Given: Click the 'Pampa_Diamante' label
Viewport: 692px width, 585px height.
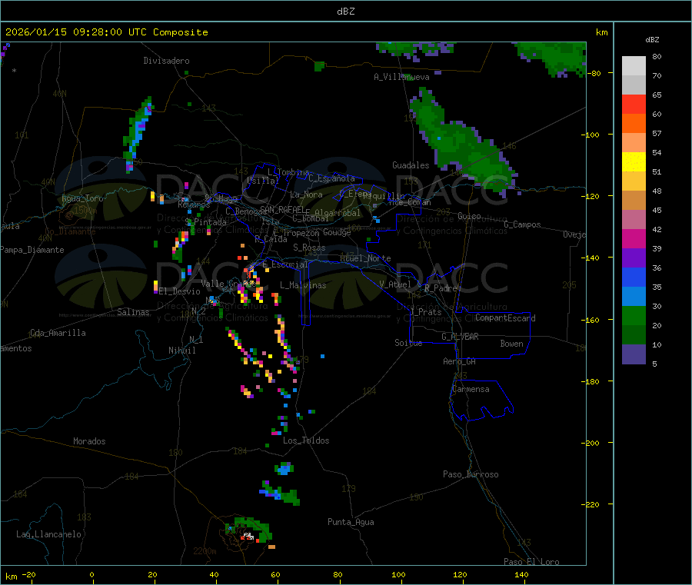Looking at the screenshot, I should tap(32, 250).
